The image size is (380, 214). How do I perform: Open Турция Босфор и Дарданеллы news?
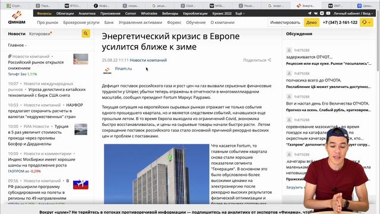[38, 135]
